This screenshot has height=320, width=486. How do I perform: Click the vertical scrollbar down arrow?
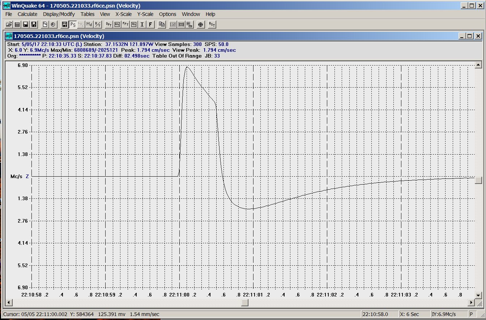(478, 295)
